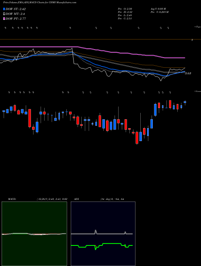Viewport: 201px width, 266px height.
Task: Select the 'DOW PT: 2.77' legend text
Action: pyautogui.click(x=16, y=19)
